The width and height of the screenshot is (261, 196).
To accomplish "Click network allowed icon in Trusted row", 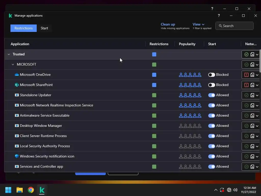I will (x=246, y=55).
